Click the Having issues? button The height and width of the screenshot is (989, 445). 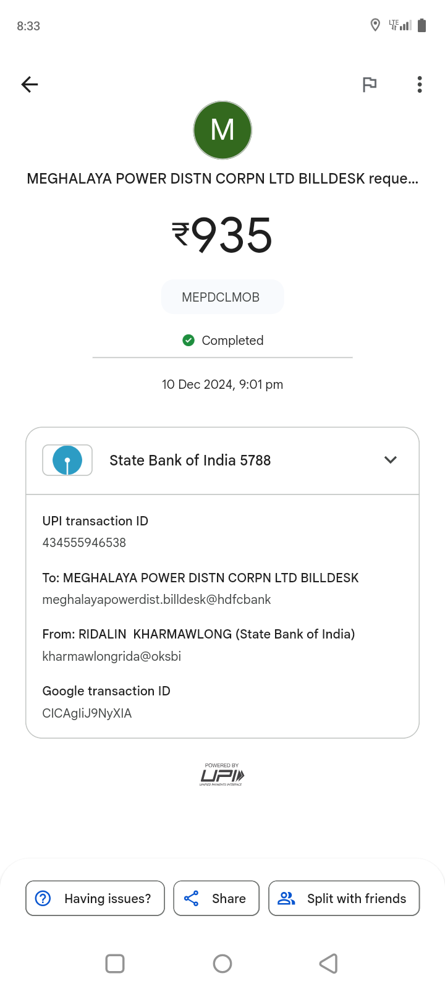click(x=95, y=898)
